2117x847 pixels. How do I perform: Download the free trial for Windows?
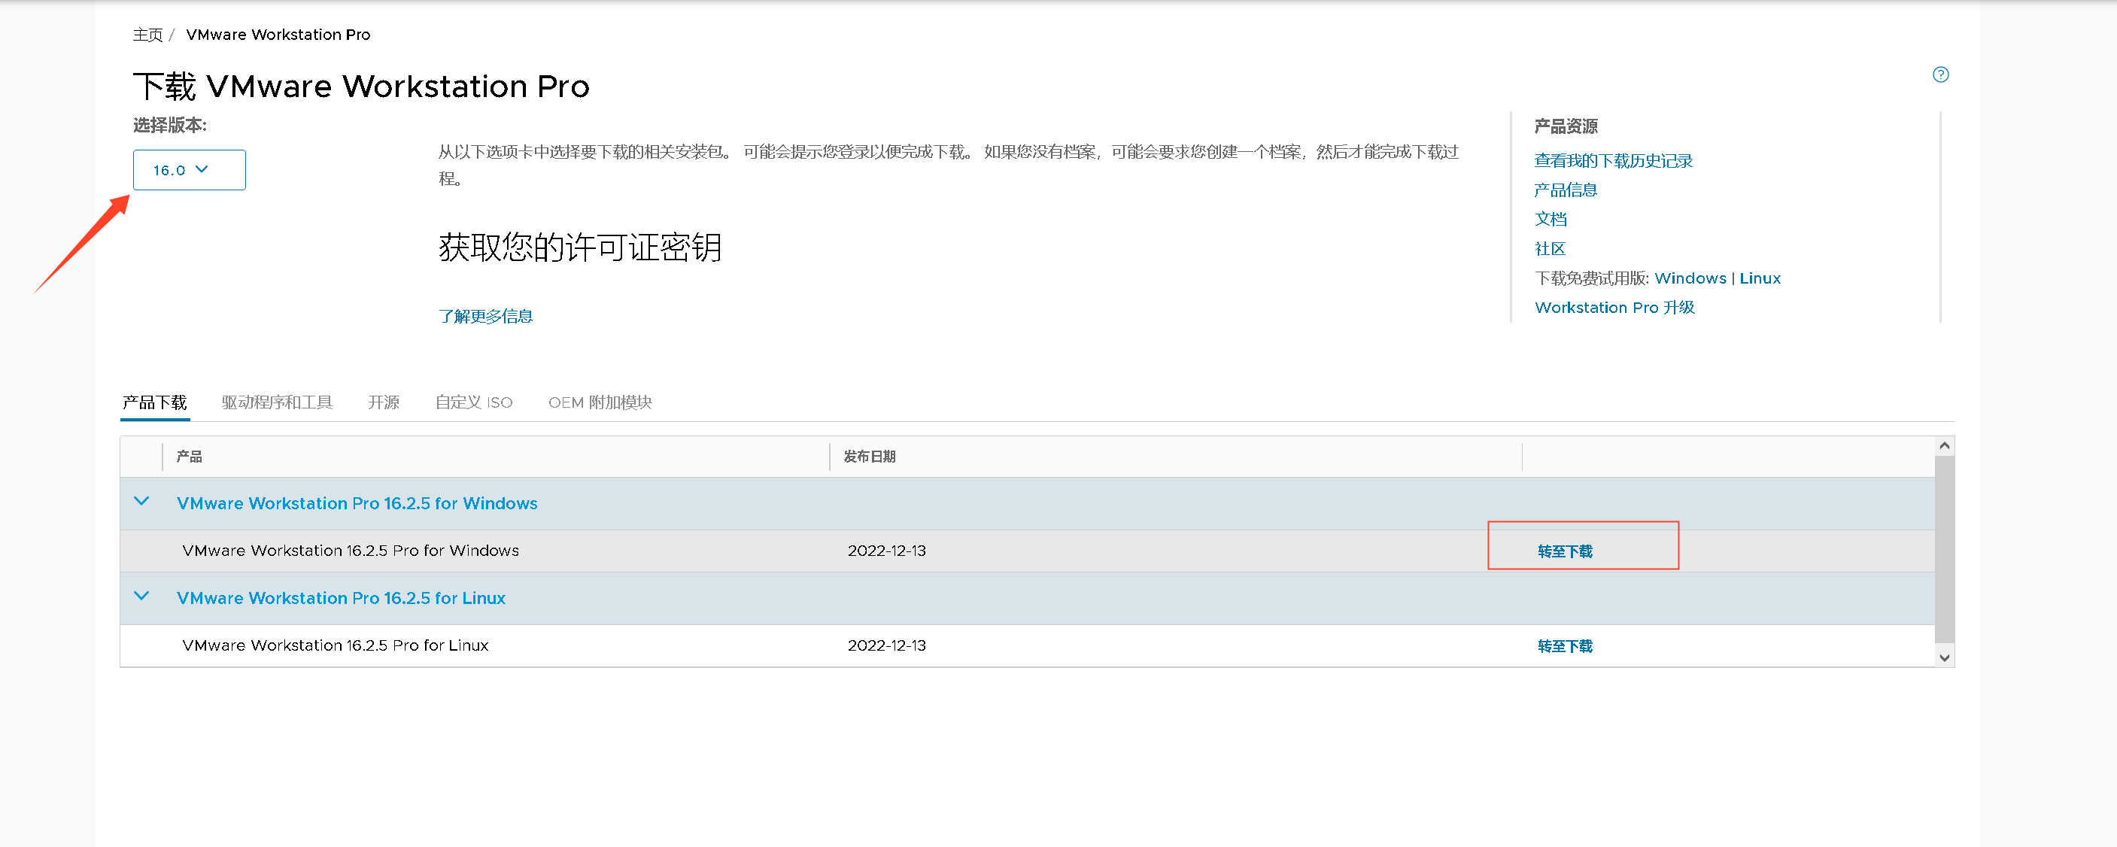[x=1690, y=278]
